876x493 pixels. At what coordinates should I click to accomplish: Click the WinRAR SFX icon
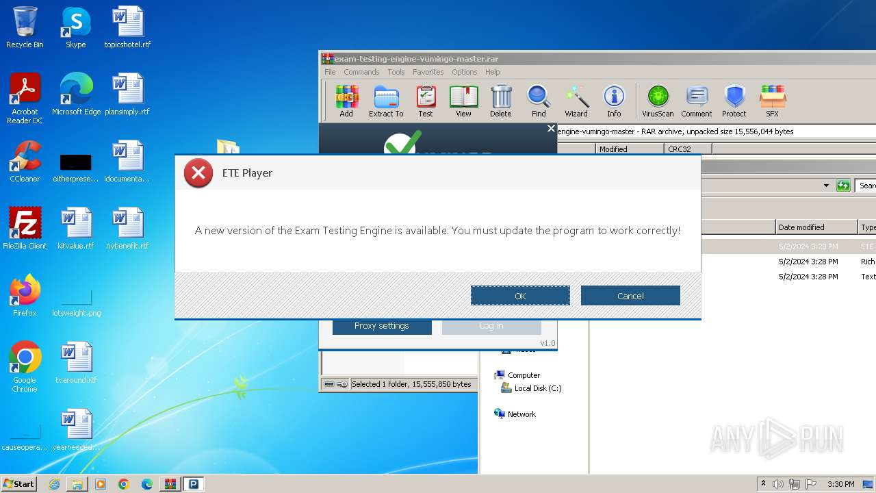point(772,101)
